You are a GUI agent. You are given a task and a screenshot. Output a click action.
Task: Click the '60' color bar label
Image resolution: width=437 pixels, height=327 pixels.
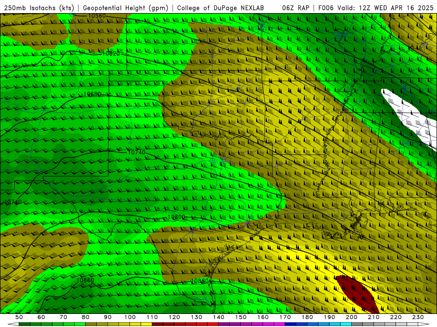41,317
